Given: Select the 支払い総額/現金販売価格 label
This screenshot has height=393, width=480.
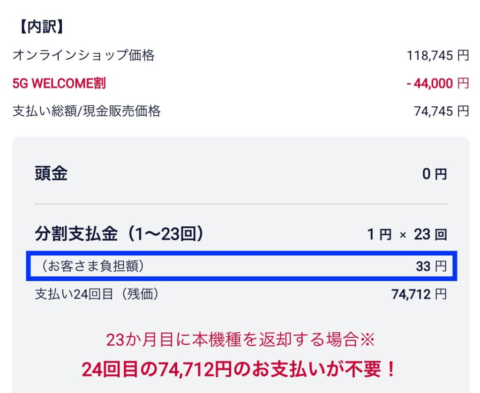Looking at the screenshot, I should point(87,111).
